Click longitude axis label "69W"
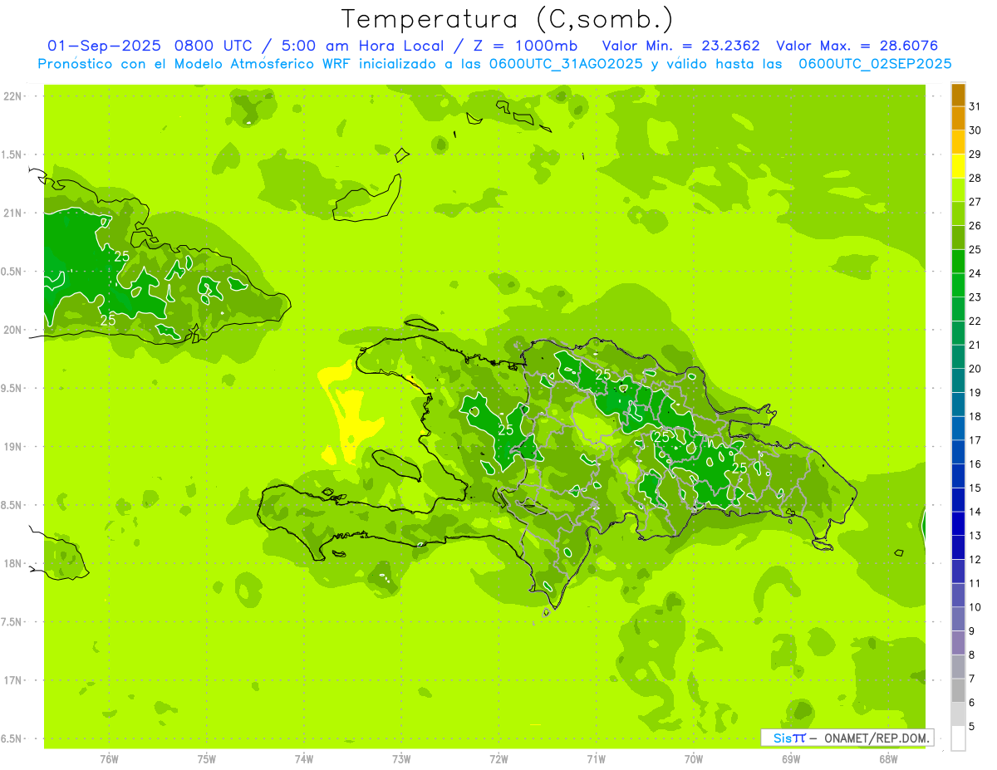This screenshot has width=997, height=770. coord(791,759)
